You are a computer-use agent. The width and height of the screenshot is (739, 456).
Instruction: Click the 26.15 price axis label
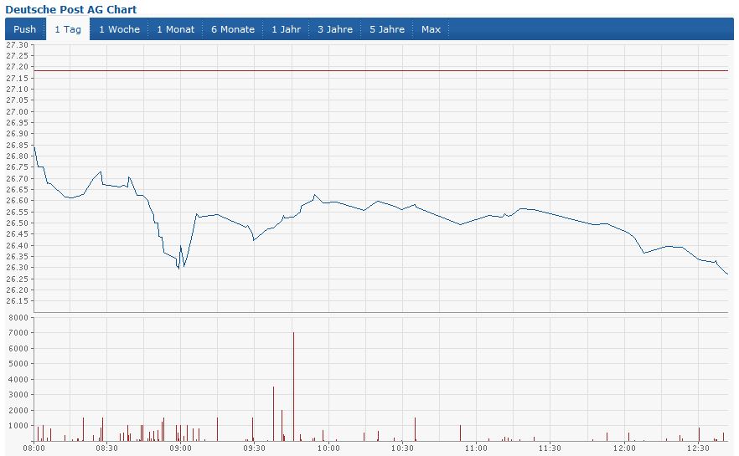[17, 300]
